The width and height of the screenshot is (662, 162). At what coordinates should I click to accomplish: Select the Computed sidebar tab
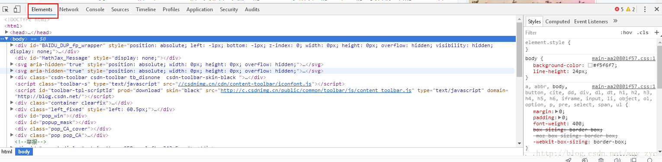[557, 22]
